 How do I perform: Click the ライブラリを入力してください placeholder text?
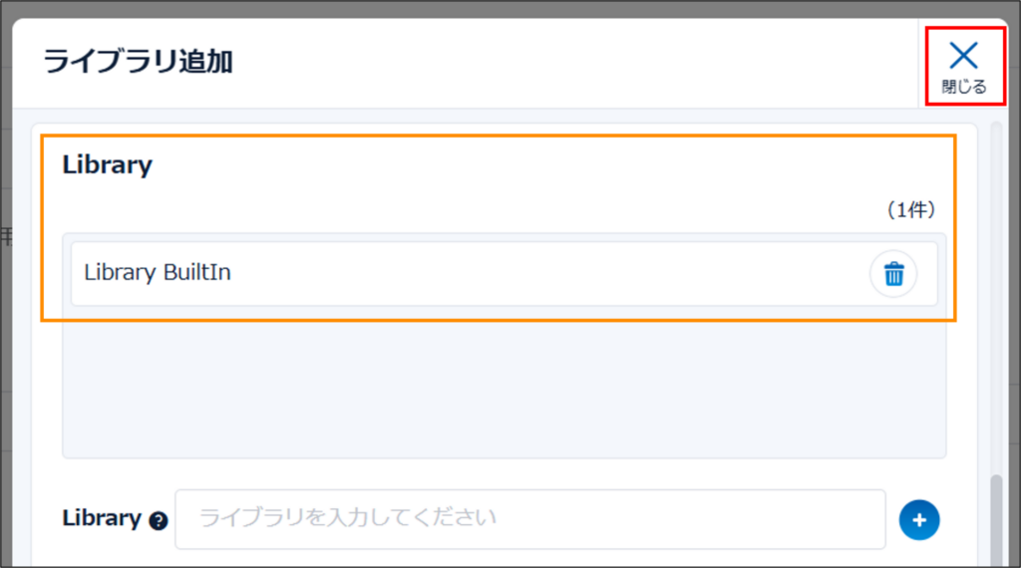(x=348, y=518)
